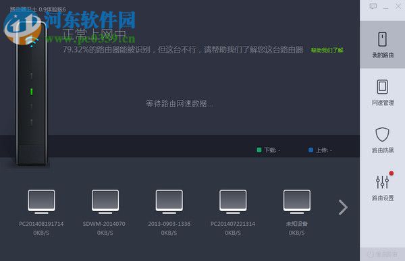Click the feedback message icon in the title bar

pyautogui.click(x=373, y=7)
